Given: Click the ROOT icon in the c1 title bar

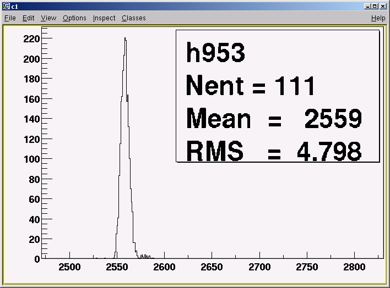Looking at the screenshot, I should [6, 6].
